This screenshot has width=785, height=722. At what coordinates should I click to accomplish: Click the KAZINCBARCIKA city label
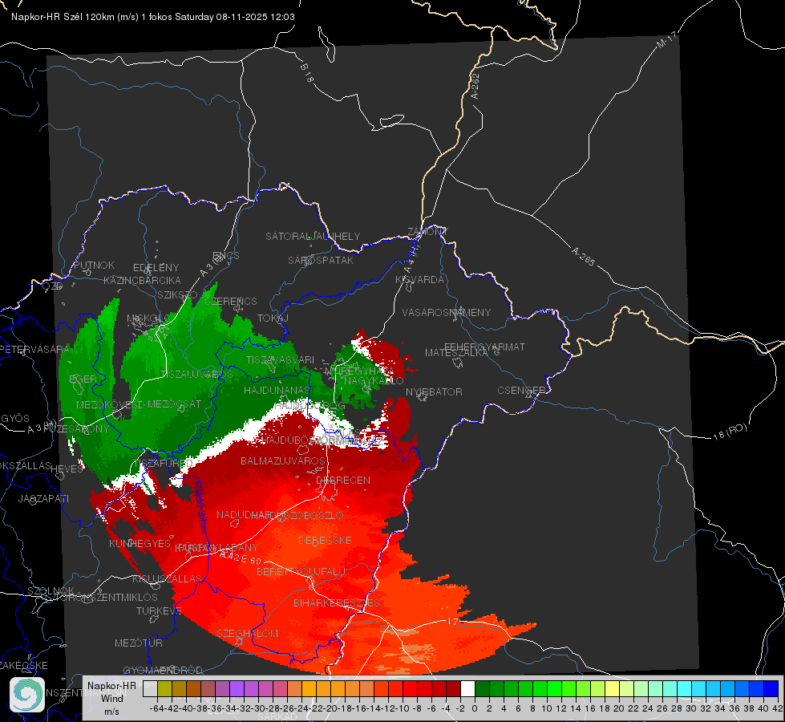pos(142,281)
